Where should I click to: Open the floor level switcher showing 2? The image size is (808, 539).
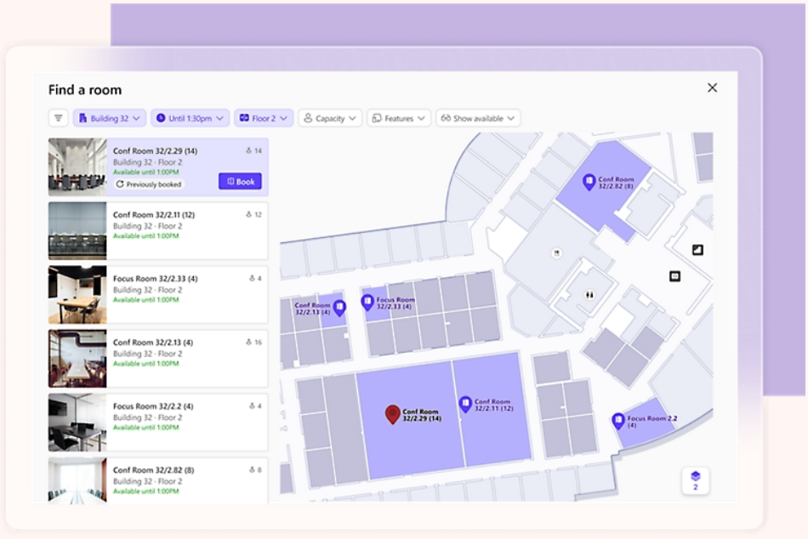coord(695,480)
